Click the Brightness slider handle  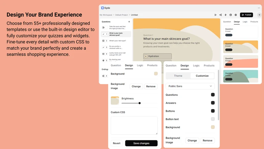140,103
